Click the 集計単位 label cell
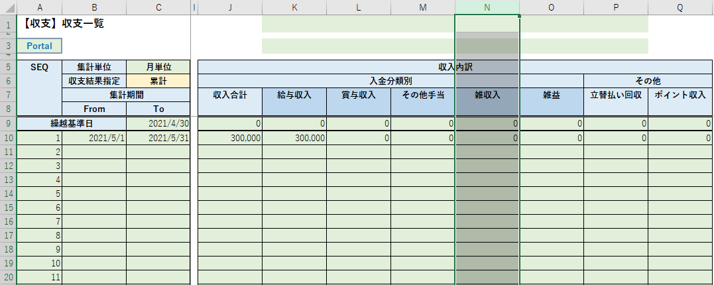 [94, 67]
